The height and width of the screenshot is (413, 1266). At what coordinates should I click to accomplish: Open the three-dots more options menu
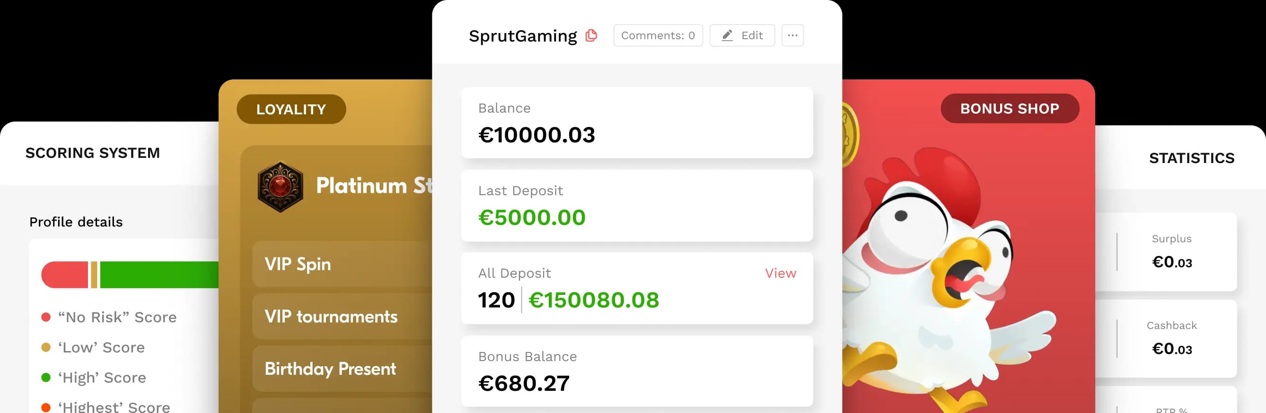[x=792, y=35]
